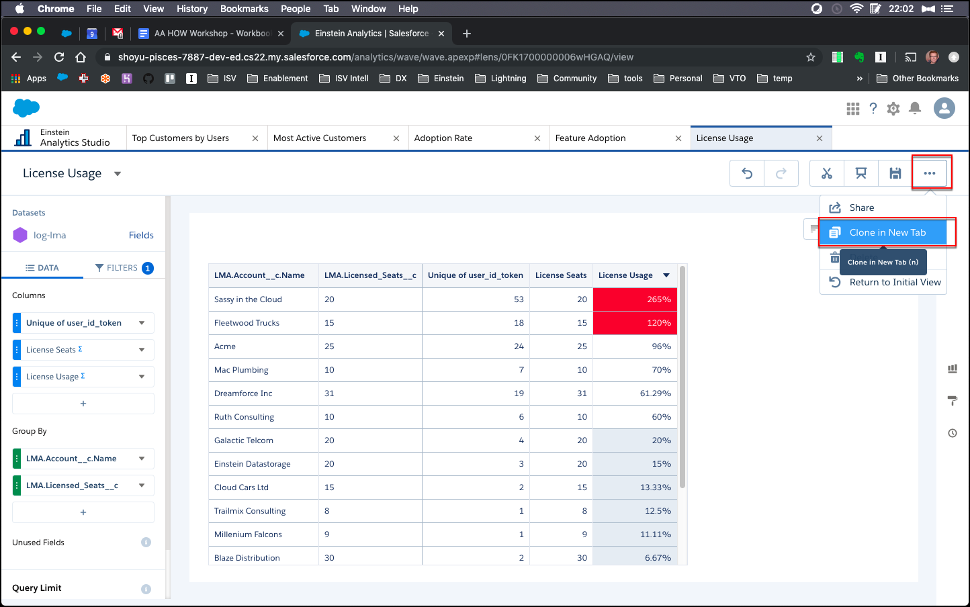Click the Wi-Fi icon in menu bar

tap(856, 9)
